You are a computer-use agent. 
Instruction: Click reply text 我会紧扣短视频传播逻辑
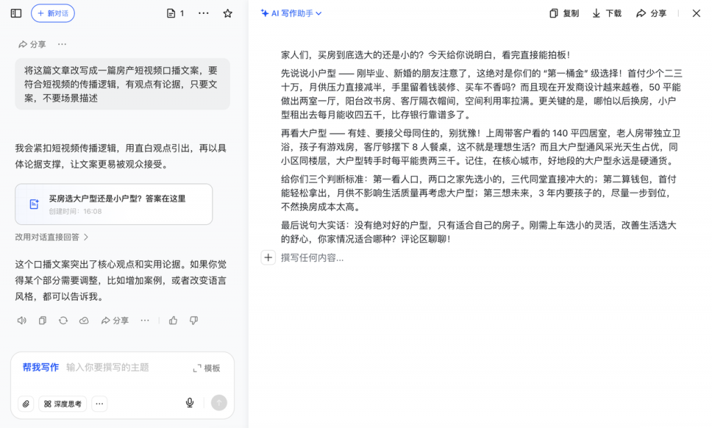tap(121, 156)
